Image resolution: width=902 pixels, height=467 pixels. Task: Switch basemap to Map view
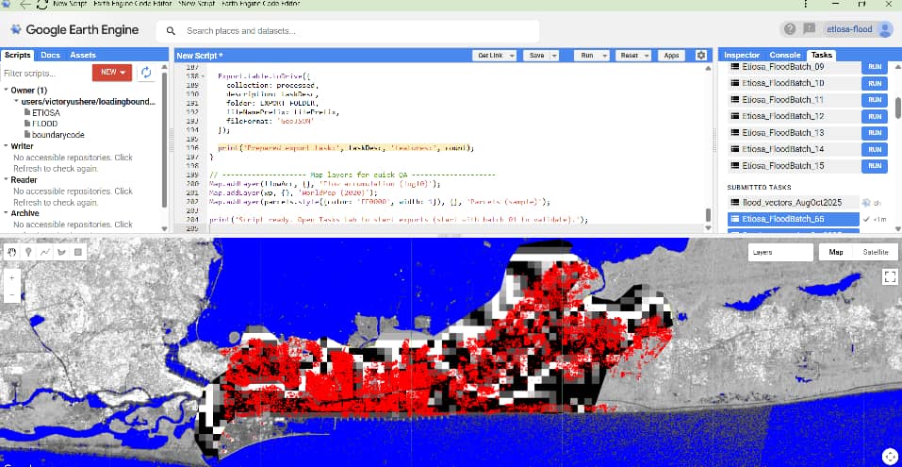click(835, 253)
